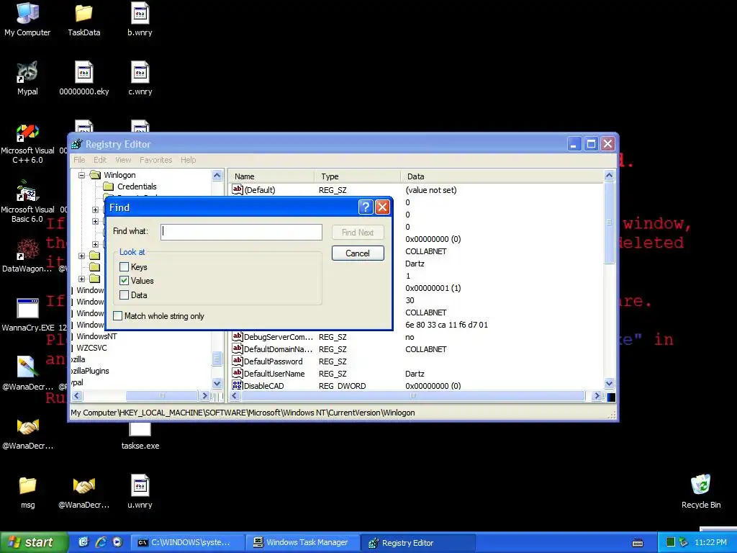Click the Type column header

[x=358, y=176]
